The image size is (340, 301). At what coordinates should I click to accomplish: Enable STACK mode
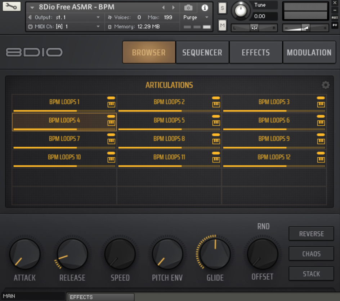click(311, 274)
